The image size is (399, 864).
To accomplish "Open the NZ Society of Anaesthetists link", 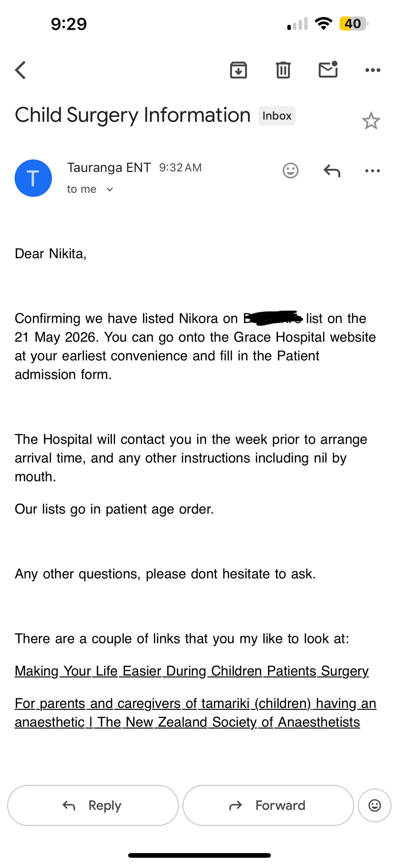I will [x=195, y=713].
